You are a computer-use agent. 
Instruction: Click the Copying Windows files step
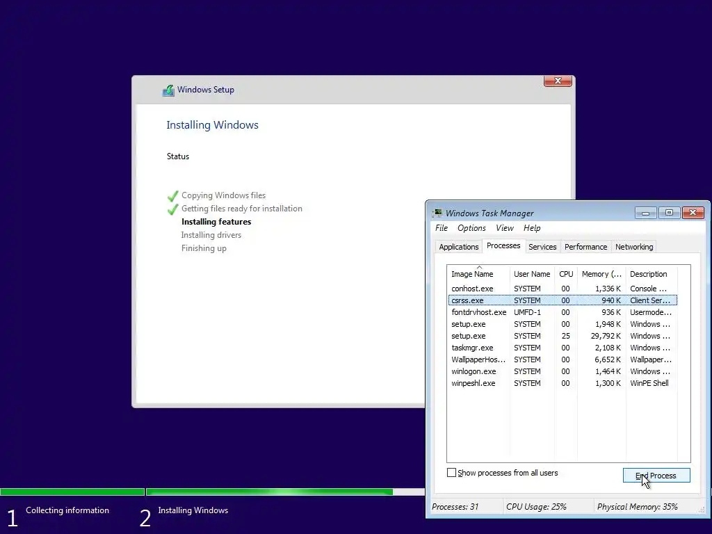pyautogui.click(x=223, y=195)
